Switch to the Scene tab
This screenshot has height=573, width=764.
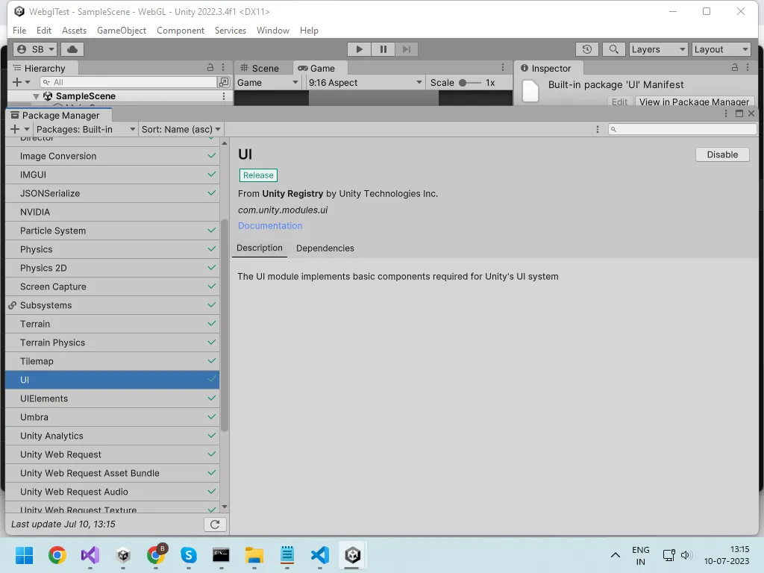pos(260,68)
